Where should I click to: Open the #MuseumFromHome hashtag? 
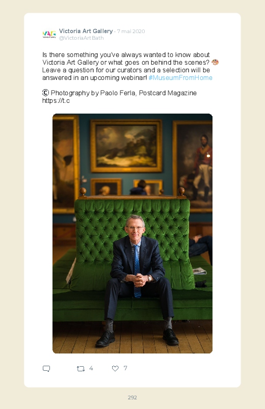[x=180, y=78]
